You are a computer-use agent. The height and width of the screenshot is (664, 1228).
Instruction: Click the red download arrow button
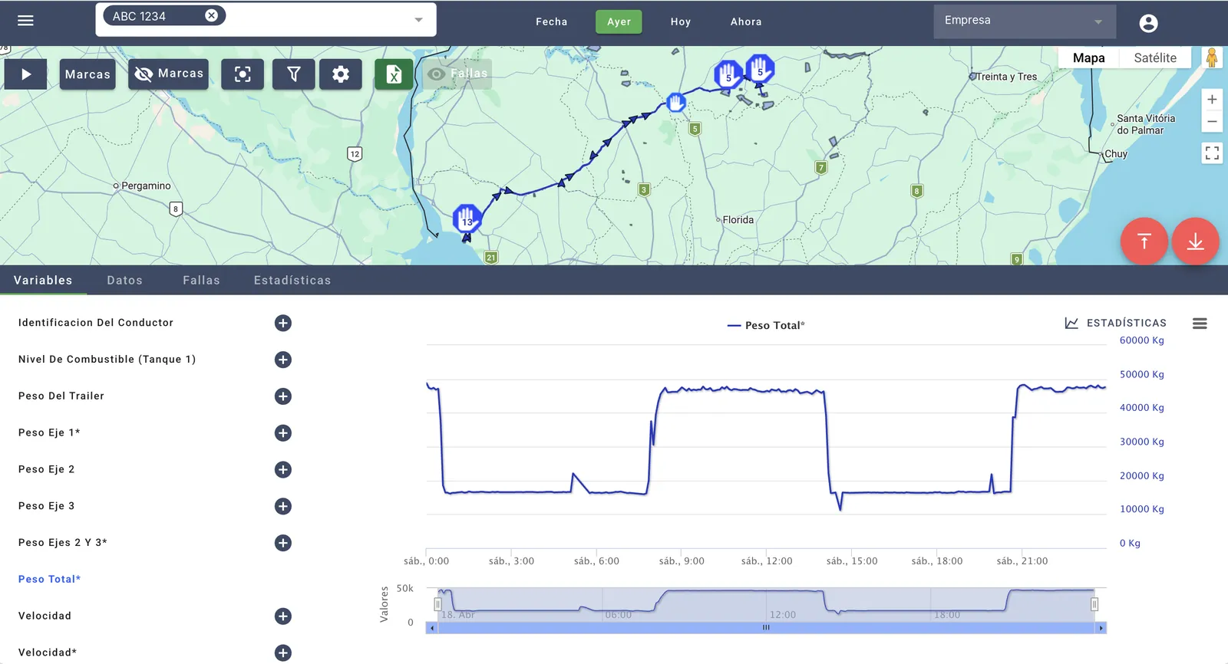[x=1195, y=242]
